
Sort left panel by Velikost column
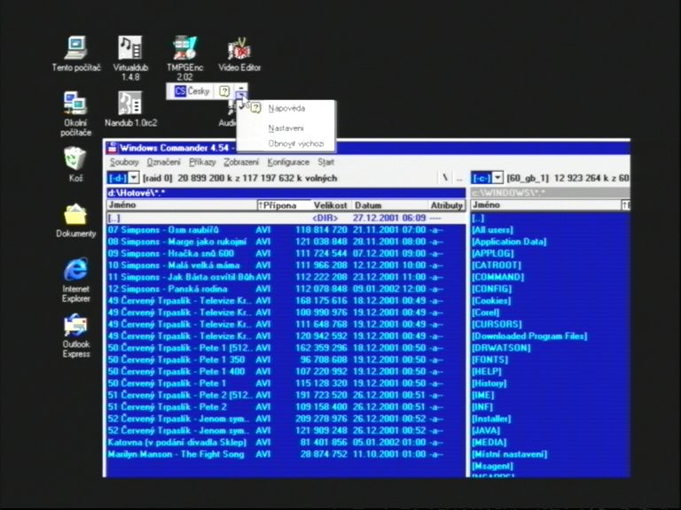(330, 205)
